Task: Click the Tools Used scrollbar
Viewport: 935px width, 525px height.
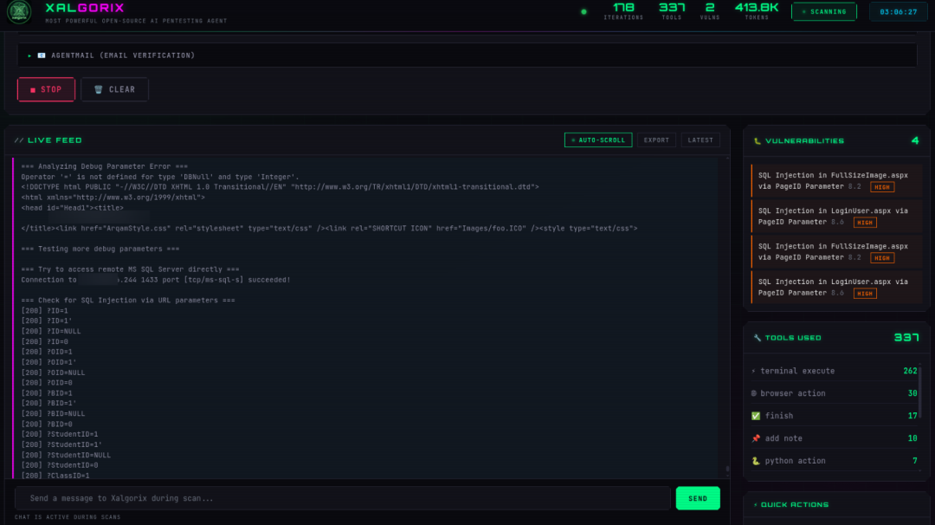Action: pyautogui.click(x=920, y=393)
